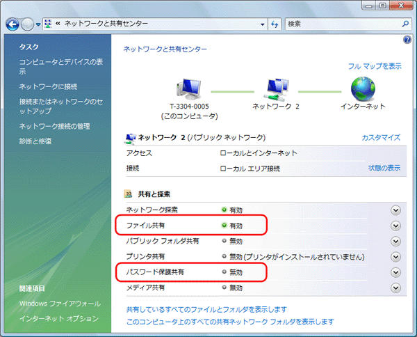417x337 pixels.
Task: Click the refresh button beside address bar
Action: (275, 24)
